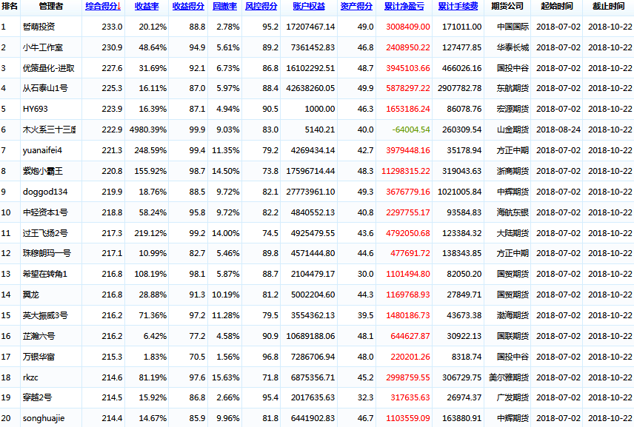Click futures company 东航期货
This screenshot has height=427, width=634.
click(x=513, y=88)
